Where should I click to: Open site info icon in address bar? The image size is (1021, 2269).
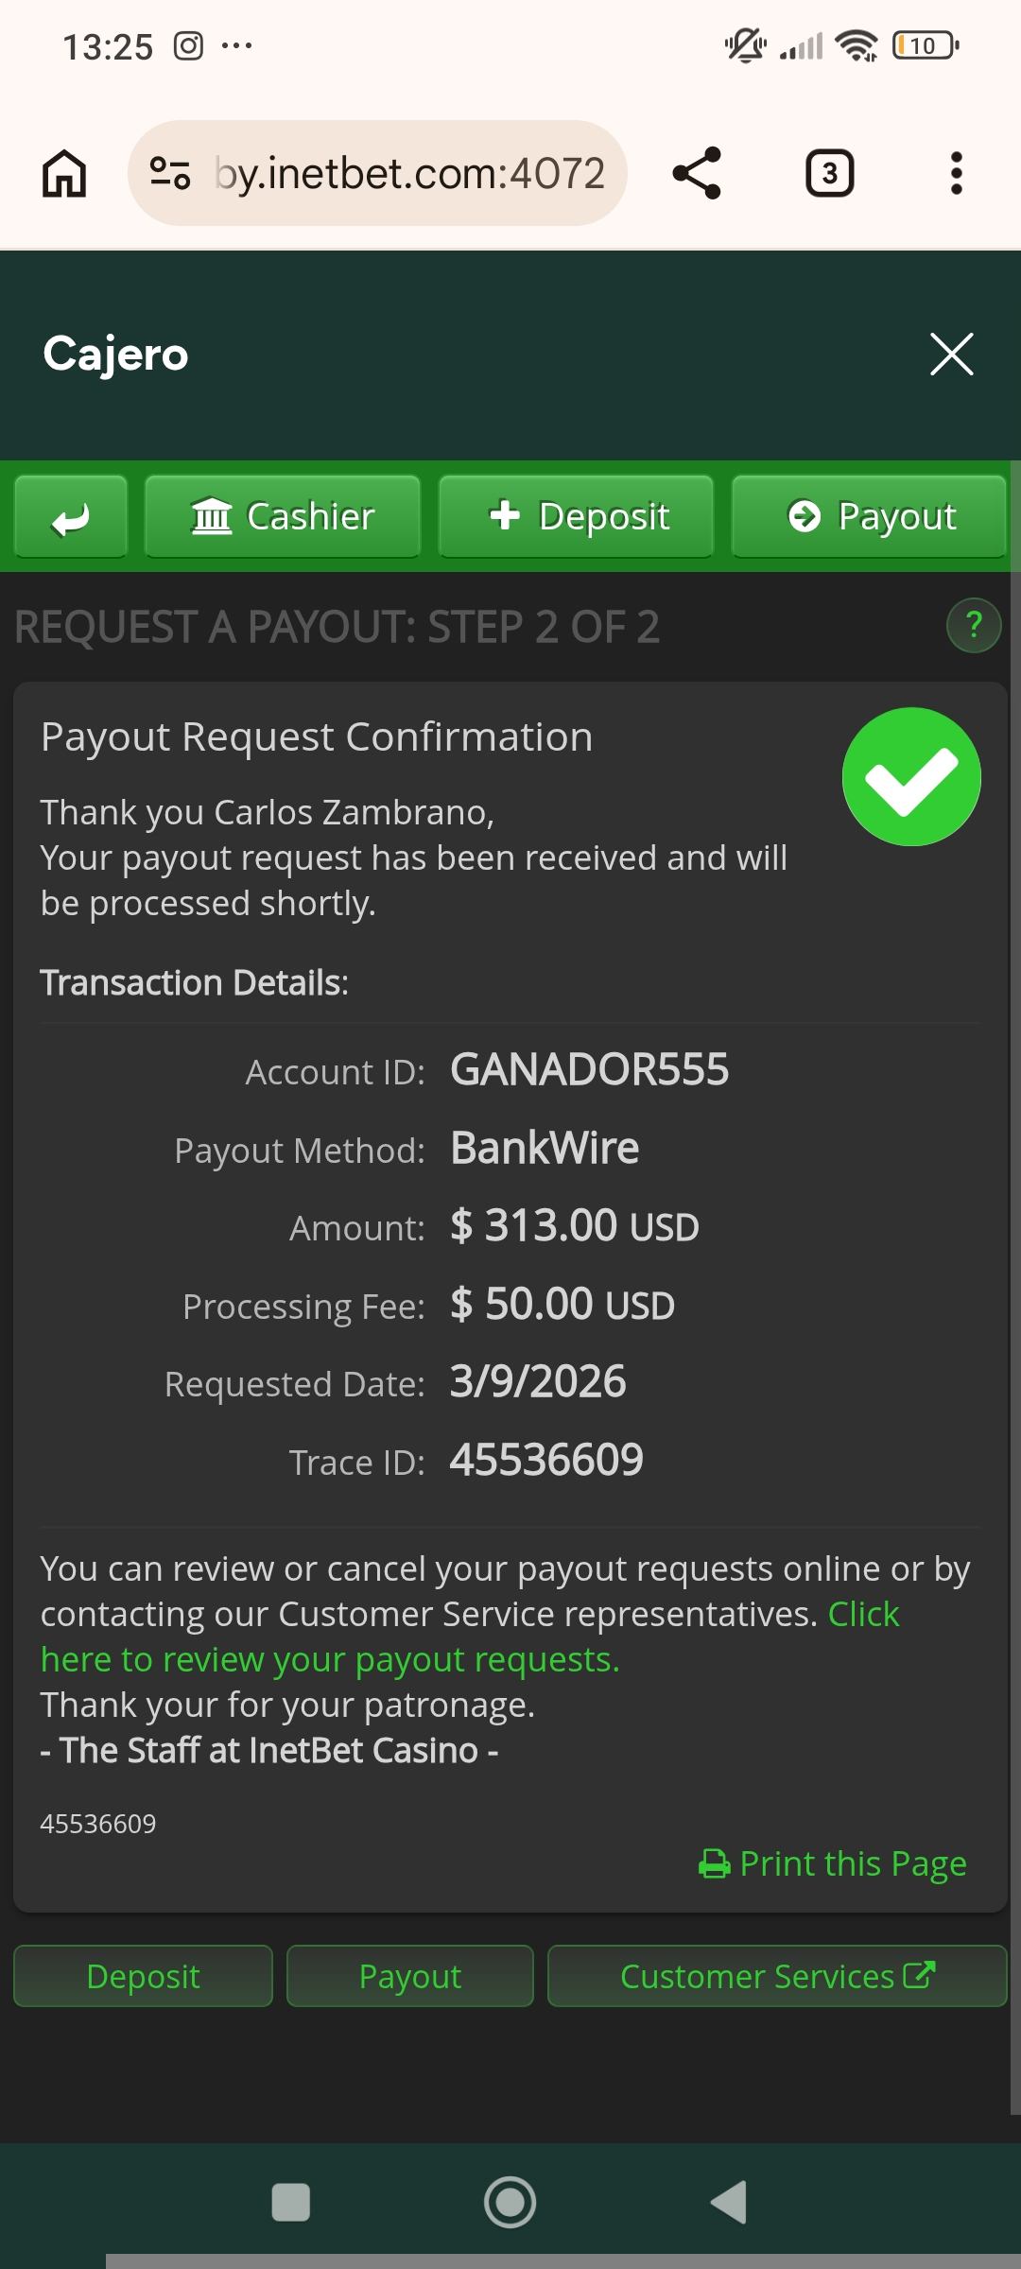coord(170,174)
